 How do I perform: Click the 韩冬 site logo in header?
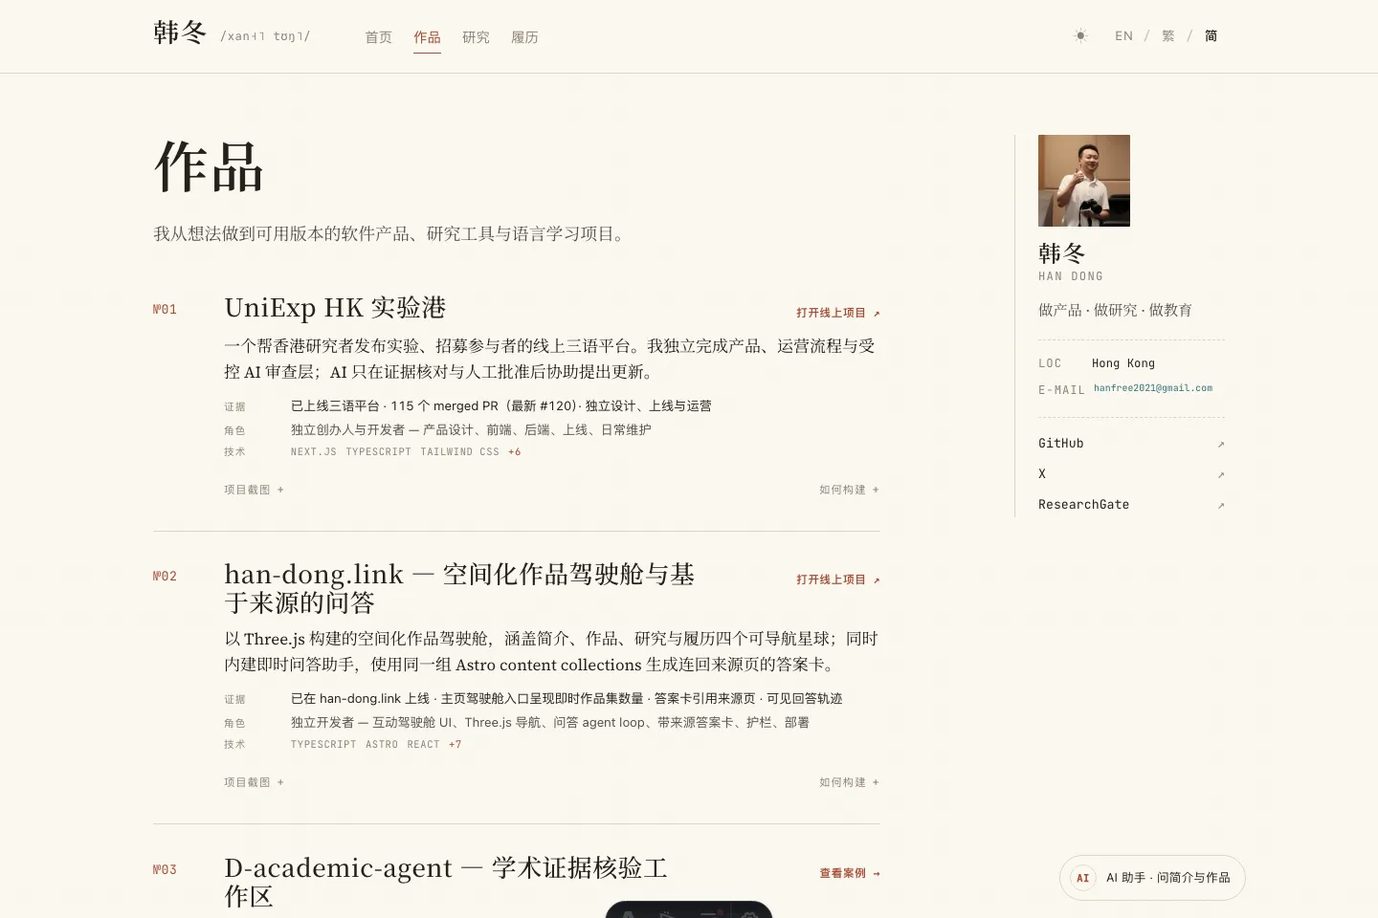point(180,33)
